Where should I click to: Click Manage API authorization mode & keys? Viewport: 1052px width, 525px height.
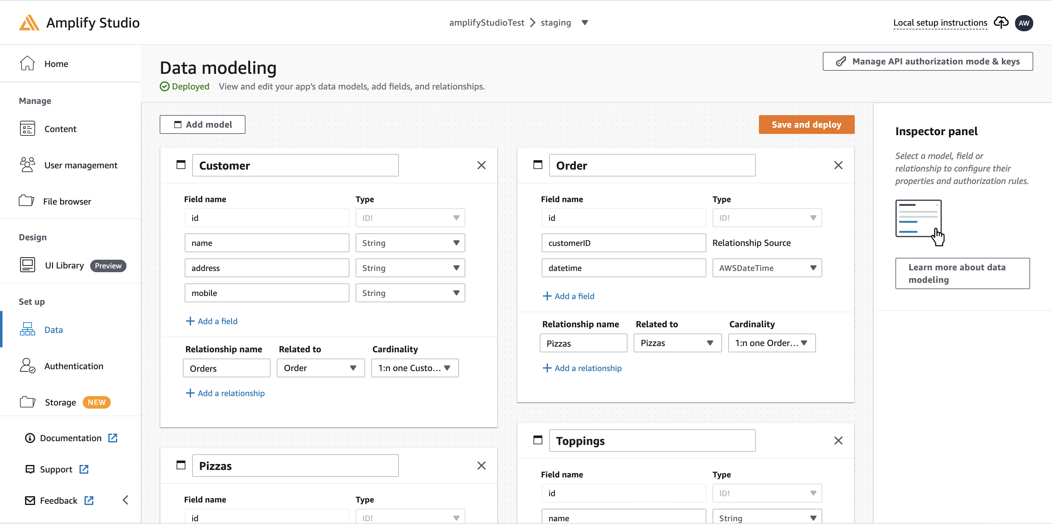tap(927, 61)
